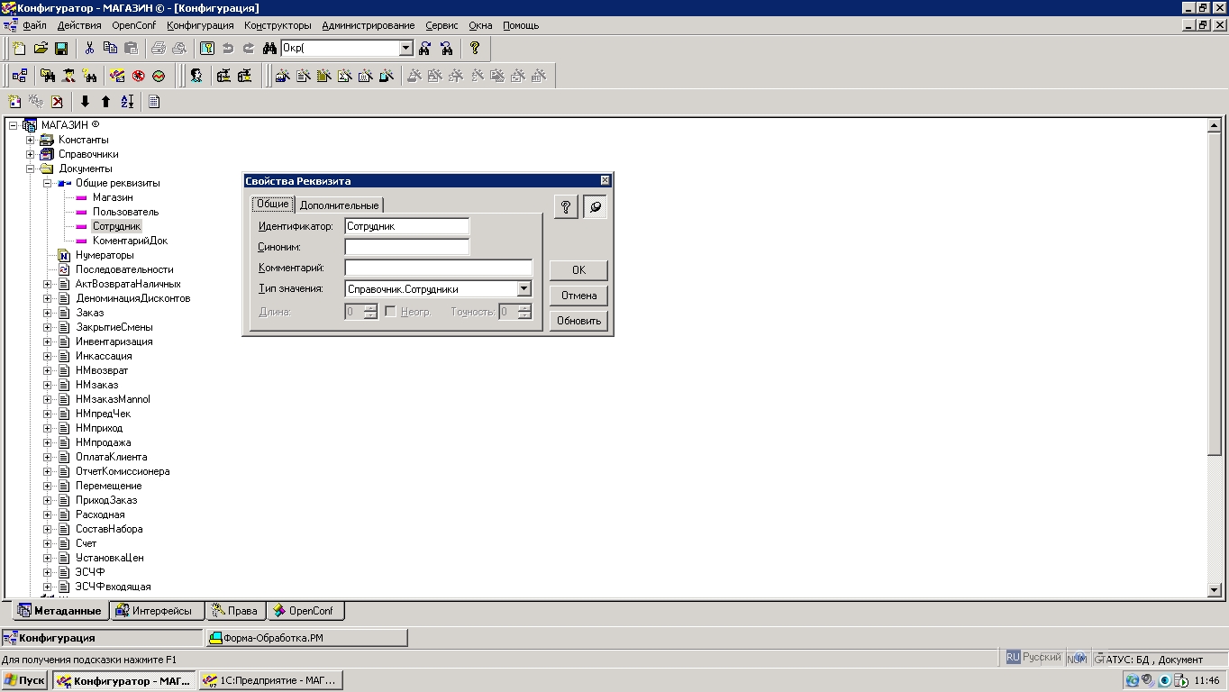The height and width of the screenshot is (692, 1229).
Task: Click the Cut scissors icon
Action: point(89,49)
